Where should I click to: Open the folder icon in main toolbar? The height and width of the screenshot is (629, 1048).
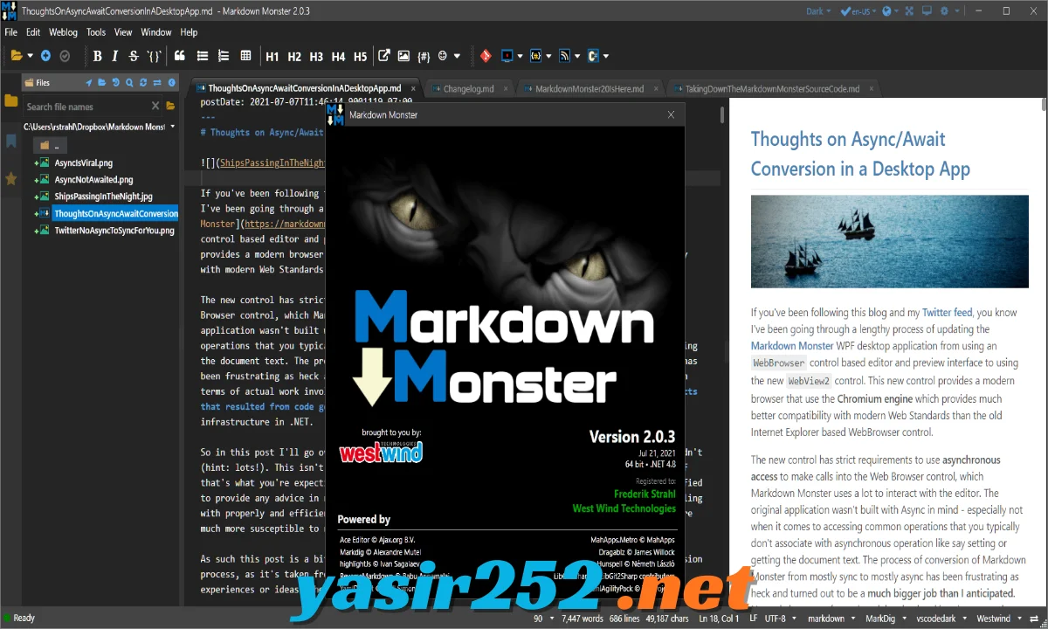click(x=17, y=56)
